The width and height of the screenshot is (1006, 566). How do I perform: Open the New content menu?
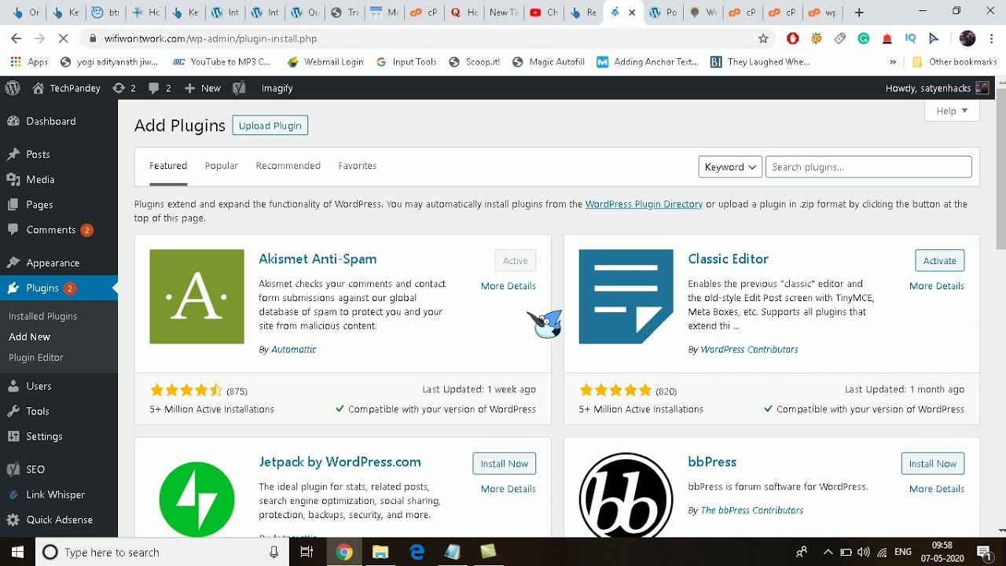(x=202, y=88)
